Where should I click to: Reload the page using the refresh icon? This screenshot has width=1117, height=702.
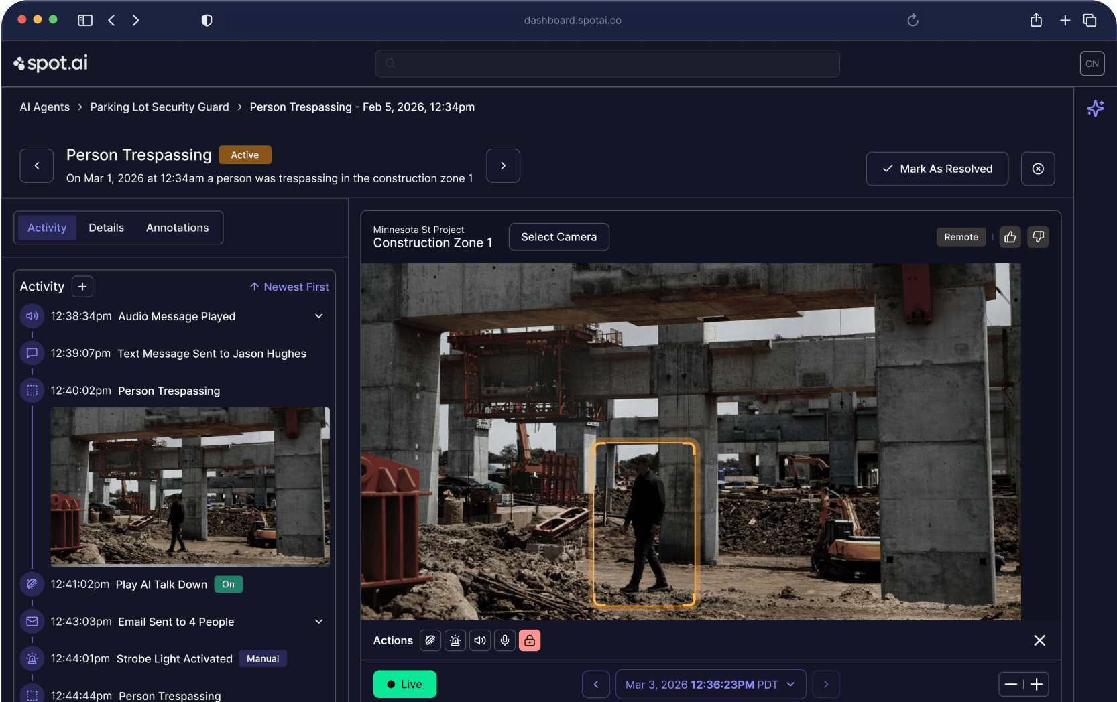913,21
